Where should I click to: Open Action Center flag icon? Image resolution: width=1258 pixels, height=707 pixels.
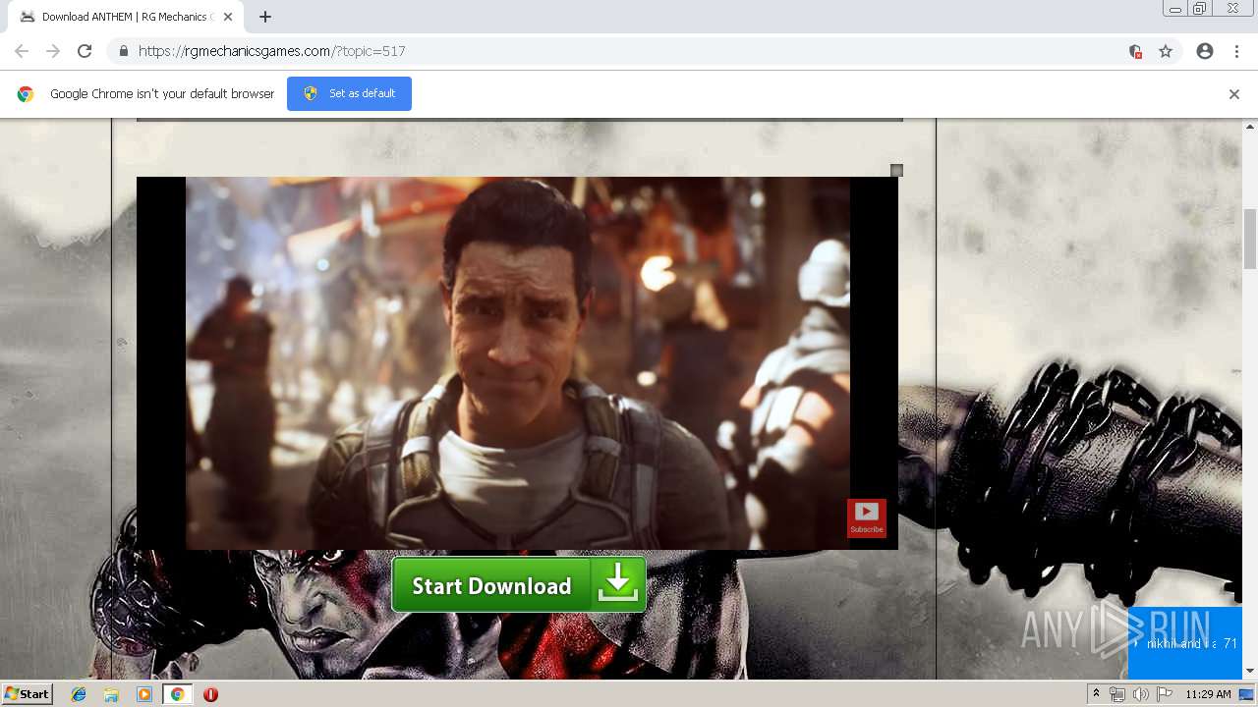click(1164, 694)
